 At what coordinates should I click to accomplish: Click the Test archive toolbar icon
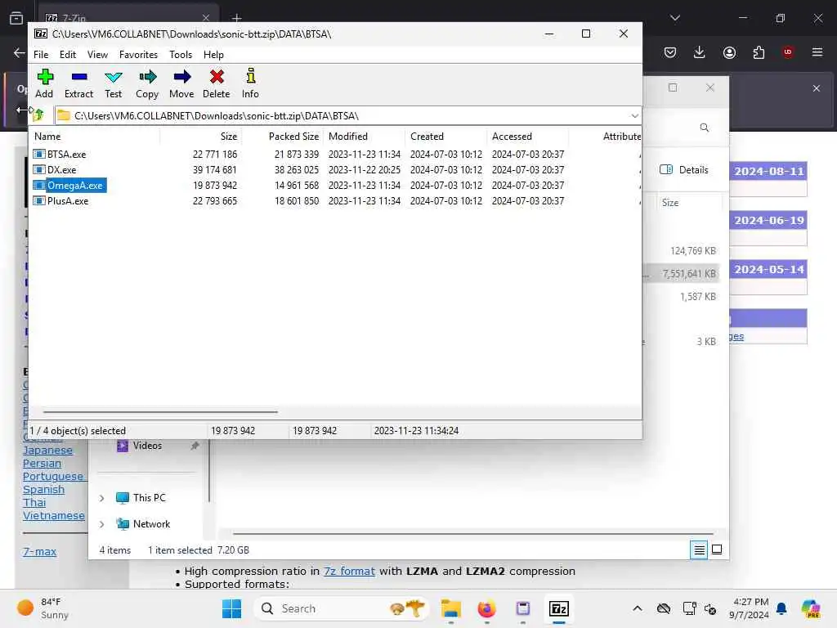coord(113,83)
